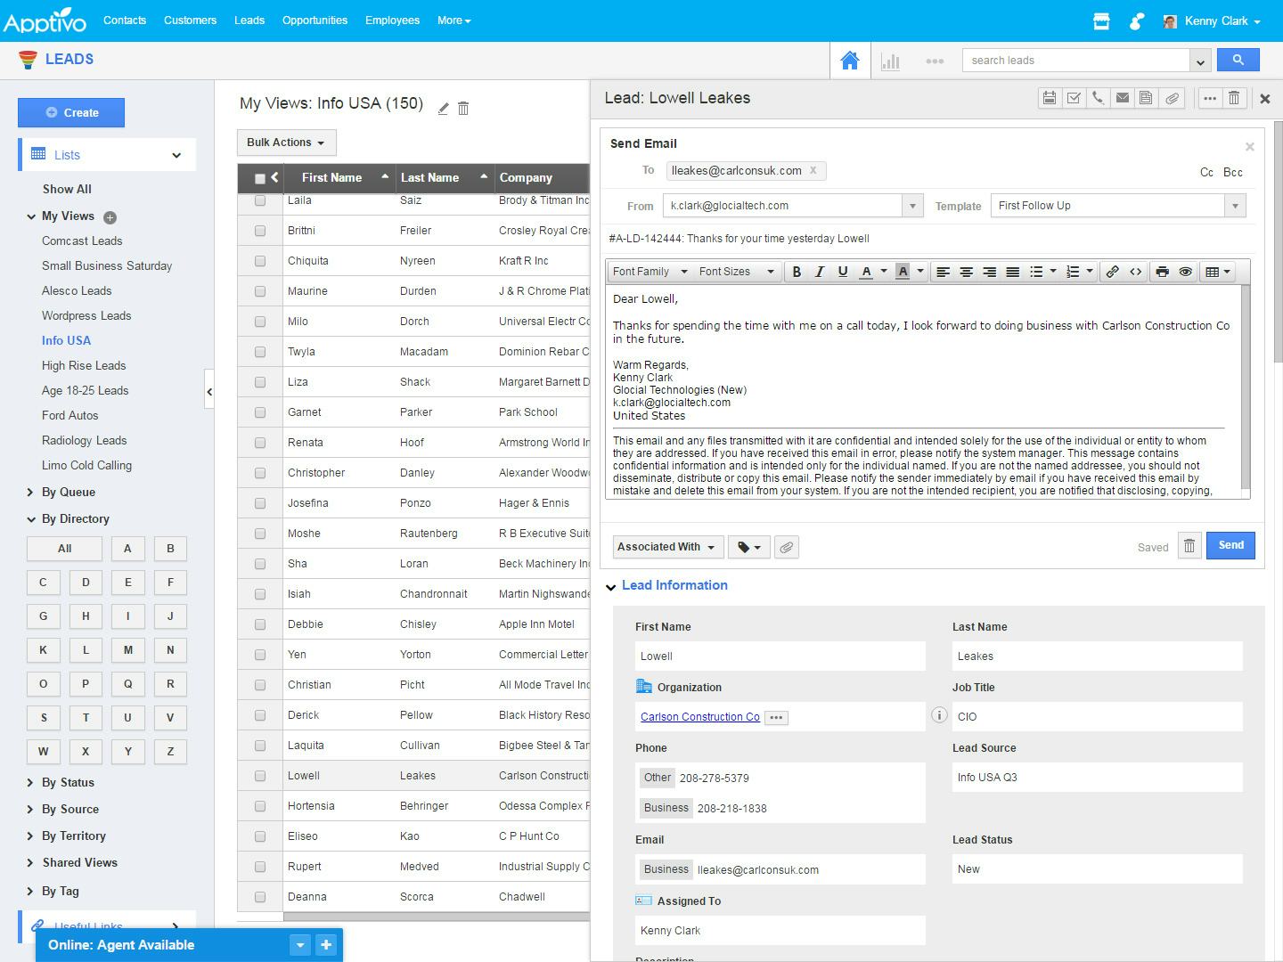Attach a file using the bottom paperclip

pyautogui.click(x=787, y=547)
